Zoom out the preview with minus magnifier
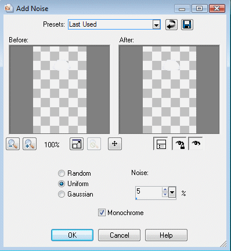 (x=13, y=144)
